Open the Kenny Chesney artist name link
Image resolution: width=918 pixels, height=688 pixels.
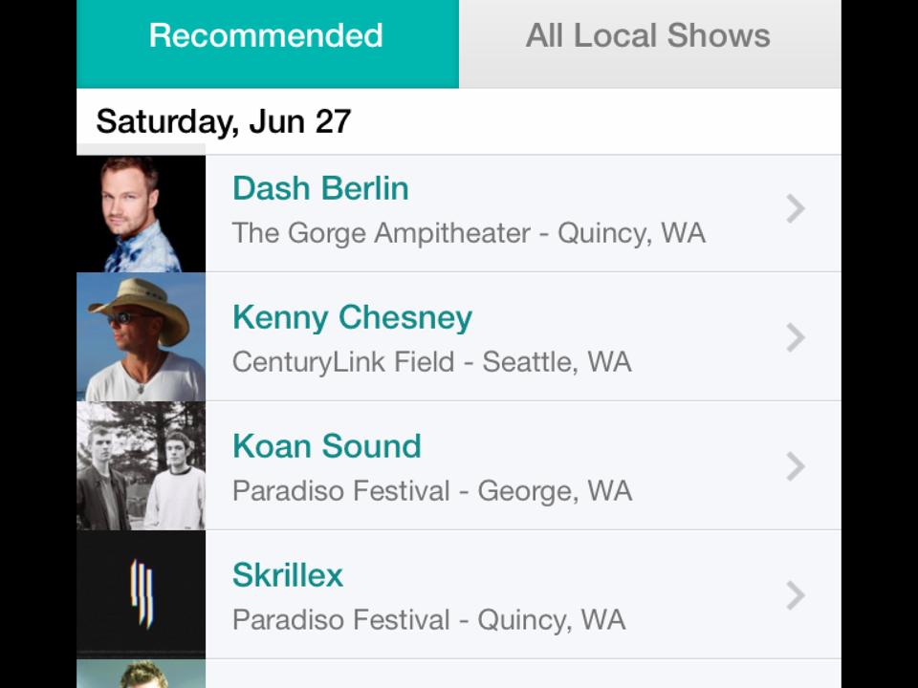[352, 317]
